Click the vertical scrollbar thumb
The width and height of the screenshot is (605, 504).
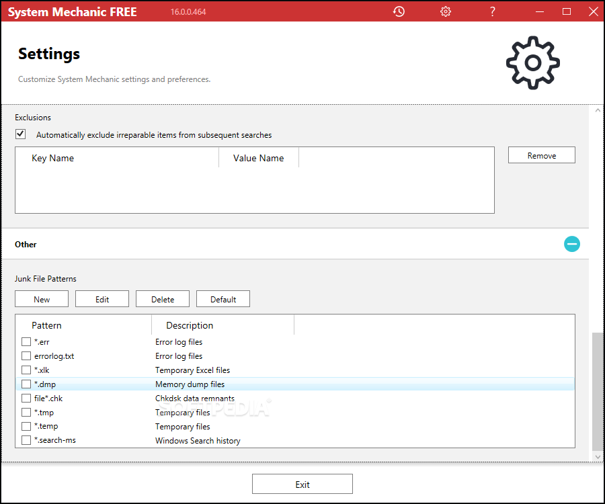[x=598, y=391]
